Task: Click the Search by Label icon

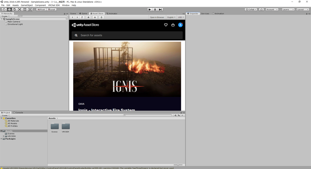Action: (x=179, y=116)
